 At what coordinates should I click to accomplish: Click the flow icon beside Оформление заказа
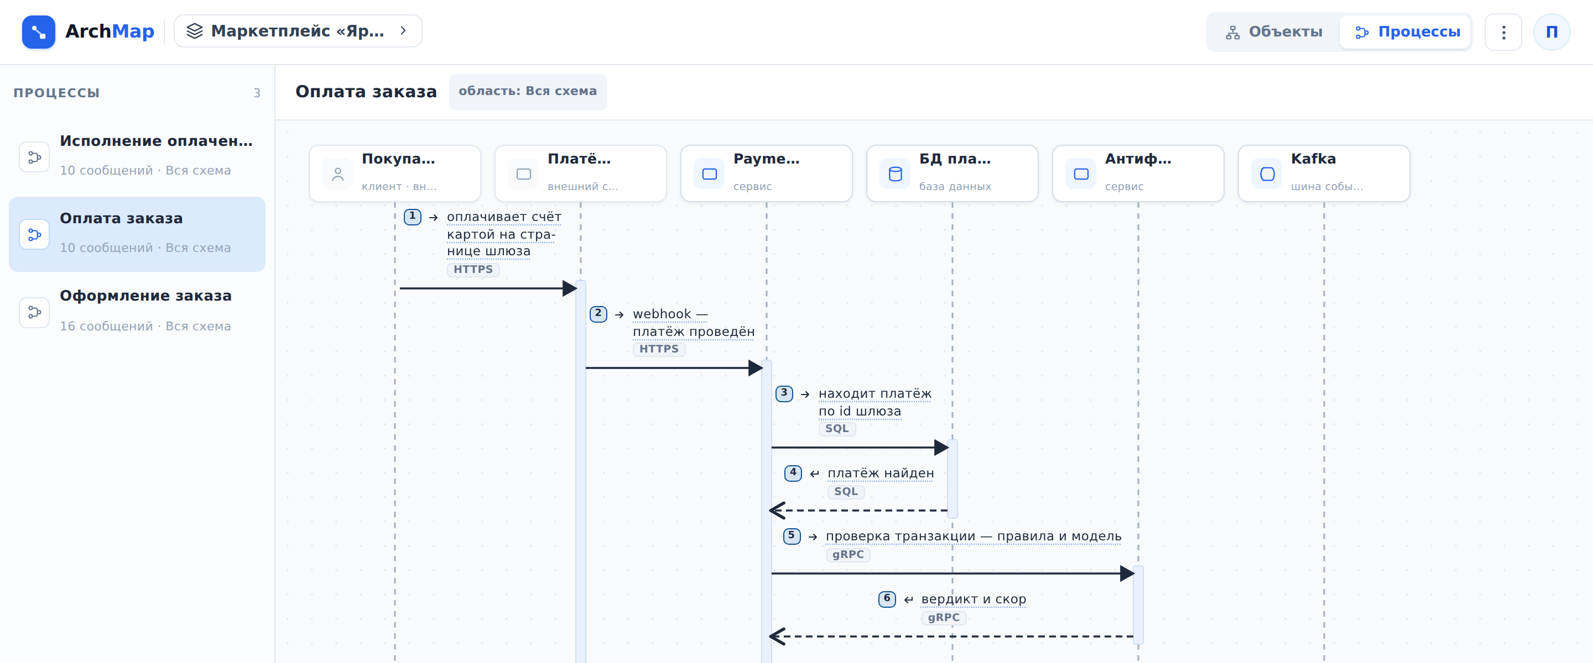coord(35,313)
